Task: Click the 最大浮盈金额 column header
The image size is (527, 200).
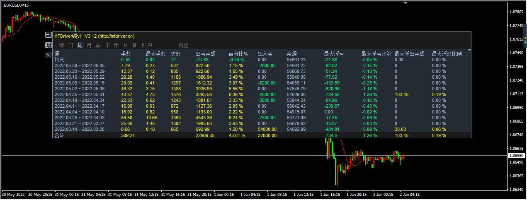Action: 409,54
